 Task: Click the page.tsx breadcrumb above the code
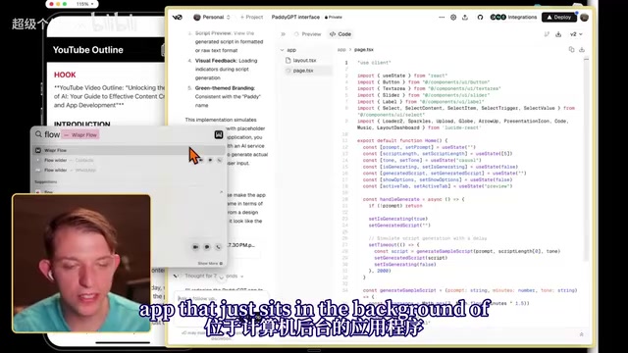(364, 50)
